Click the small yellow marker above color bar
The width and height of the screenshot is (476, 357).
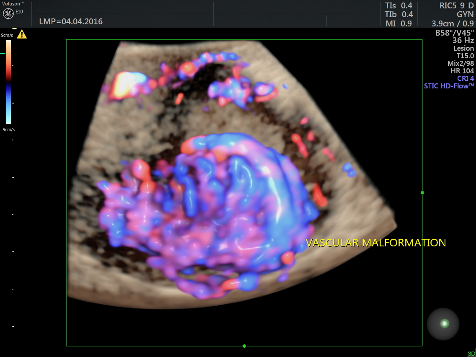[x=15, y=28]
